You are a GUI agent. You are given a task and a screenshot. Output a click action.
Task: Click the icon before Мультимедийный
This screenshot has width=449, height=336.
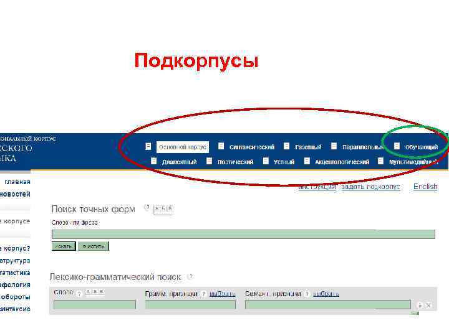pyautogui.click(x=380, y=161)
